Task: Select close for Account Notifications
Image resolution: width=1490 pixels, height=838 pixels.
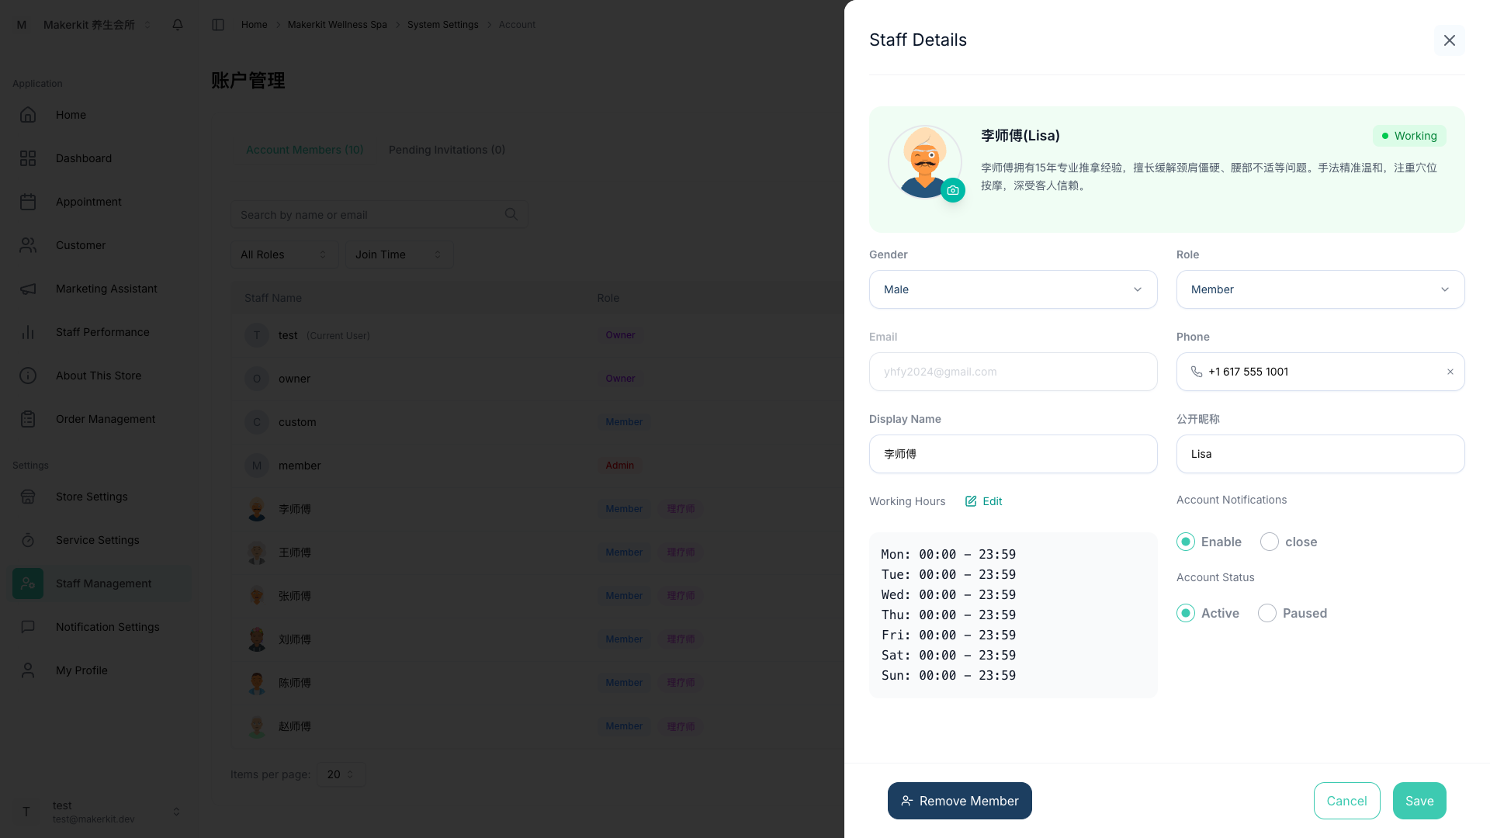Action: tap(1270, 542)
